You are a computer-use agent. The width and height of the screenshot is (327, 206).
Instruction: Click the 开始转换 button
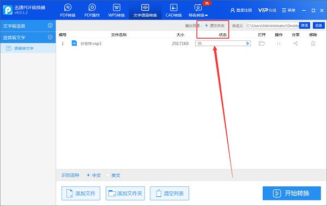[292, 193]
